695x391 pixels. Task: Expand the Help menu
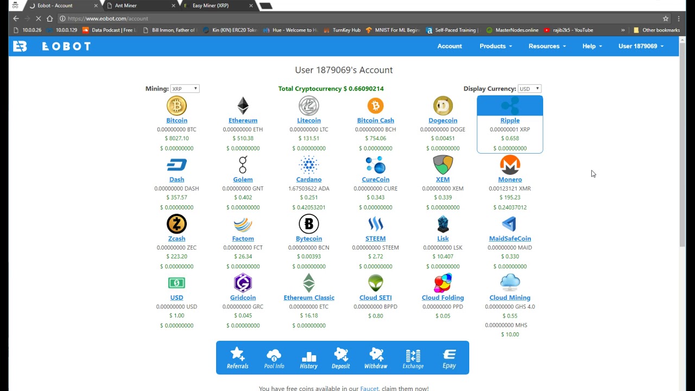click(592, 46)
